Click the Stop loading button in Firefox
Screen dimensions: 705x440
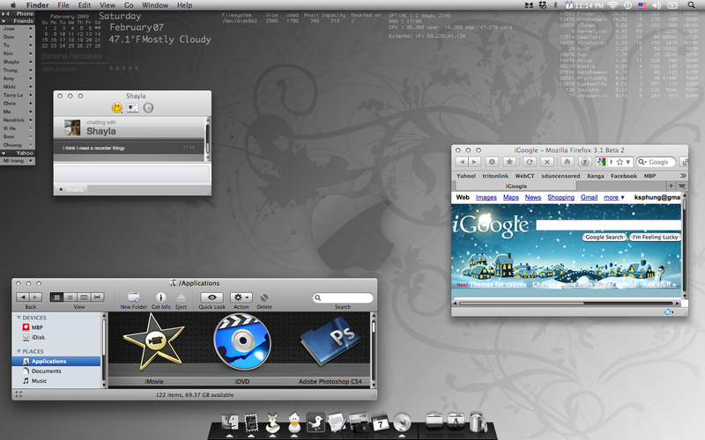tap(547, 162)
